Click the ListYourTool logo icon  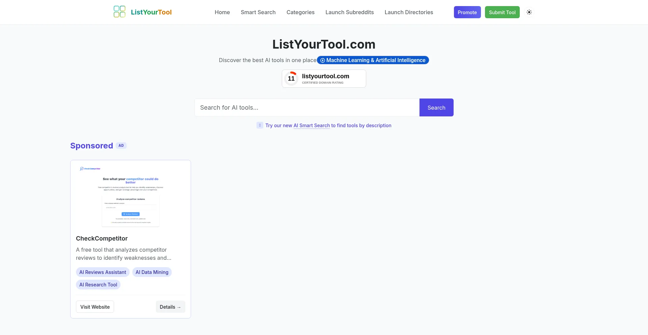(x=119, y=12)
